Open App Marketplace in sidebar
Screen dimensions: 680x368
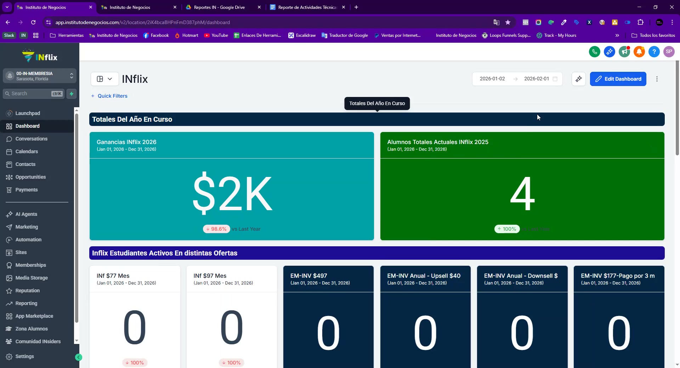pyautogui.click(x=34, y=316)
